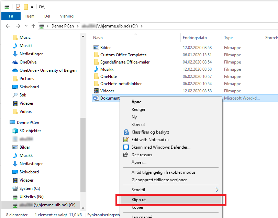Sort by the Navn column header
The width and height of the screenshot is (278, 218).
[x=98, y=38]
